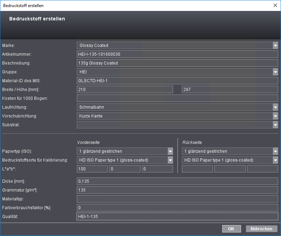Expand the Vorschubrichtung dropdown
The image size is (281, 236).
coord(275,116)
